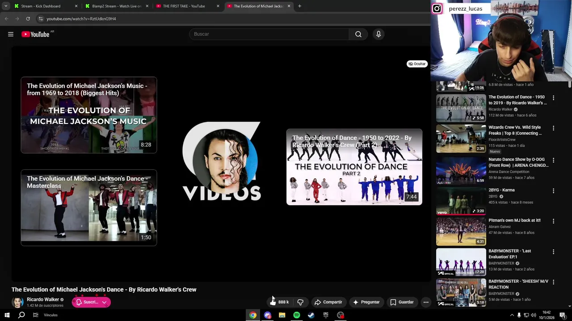Open Chrome tab search dropdown

tap(6, 6)
